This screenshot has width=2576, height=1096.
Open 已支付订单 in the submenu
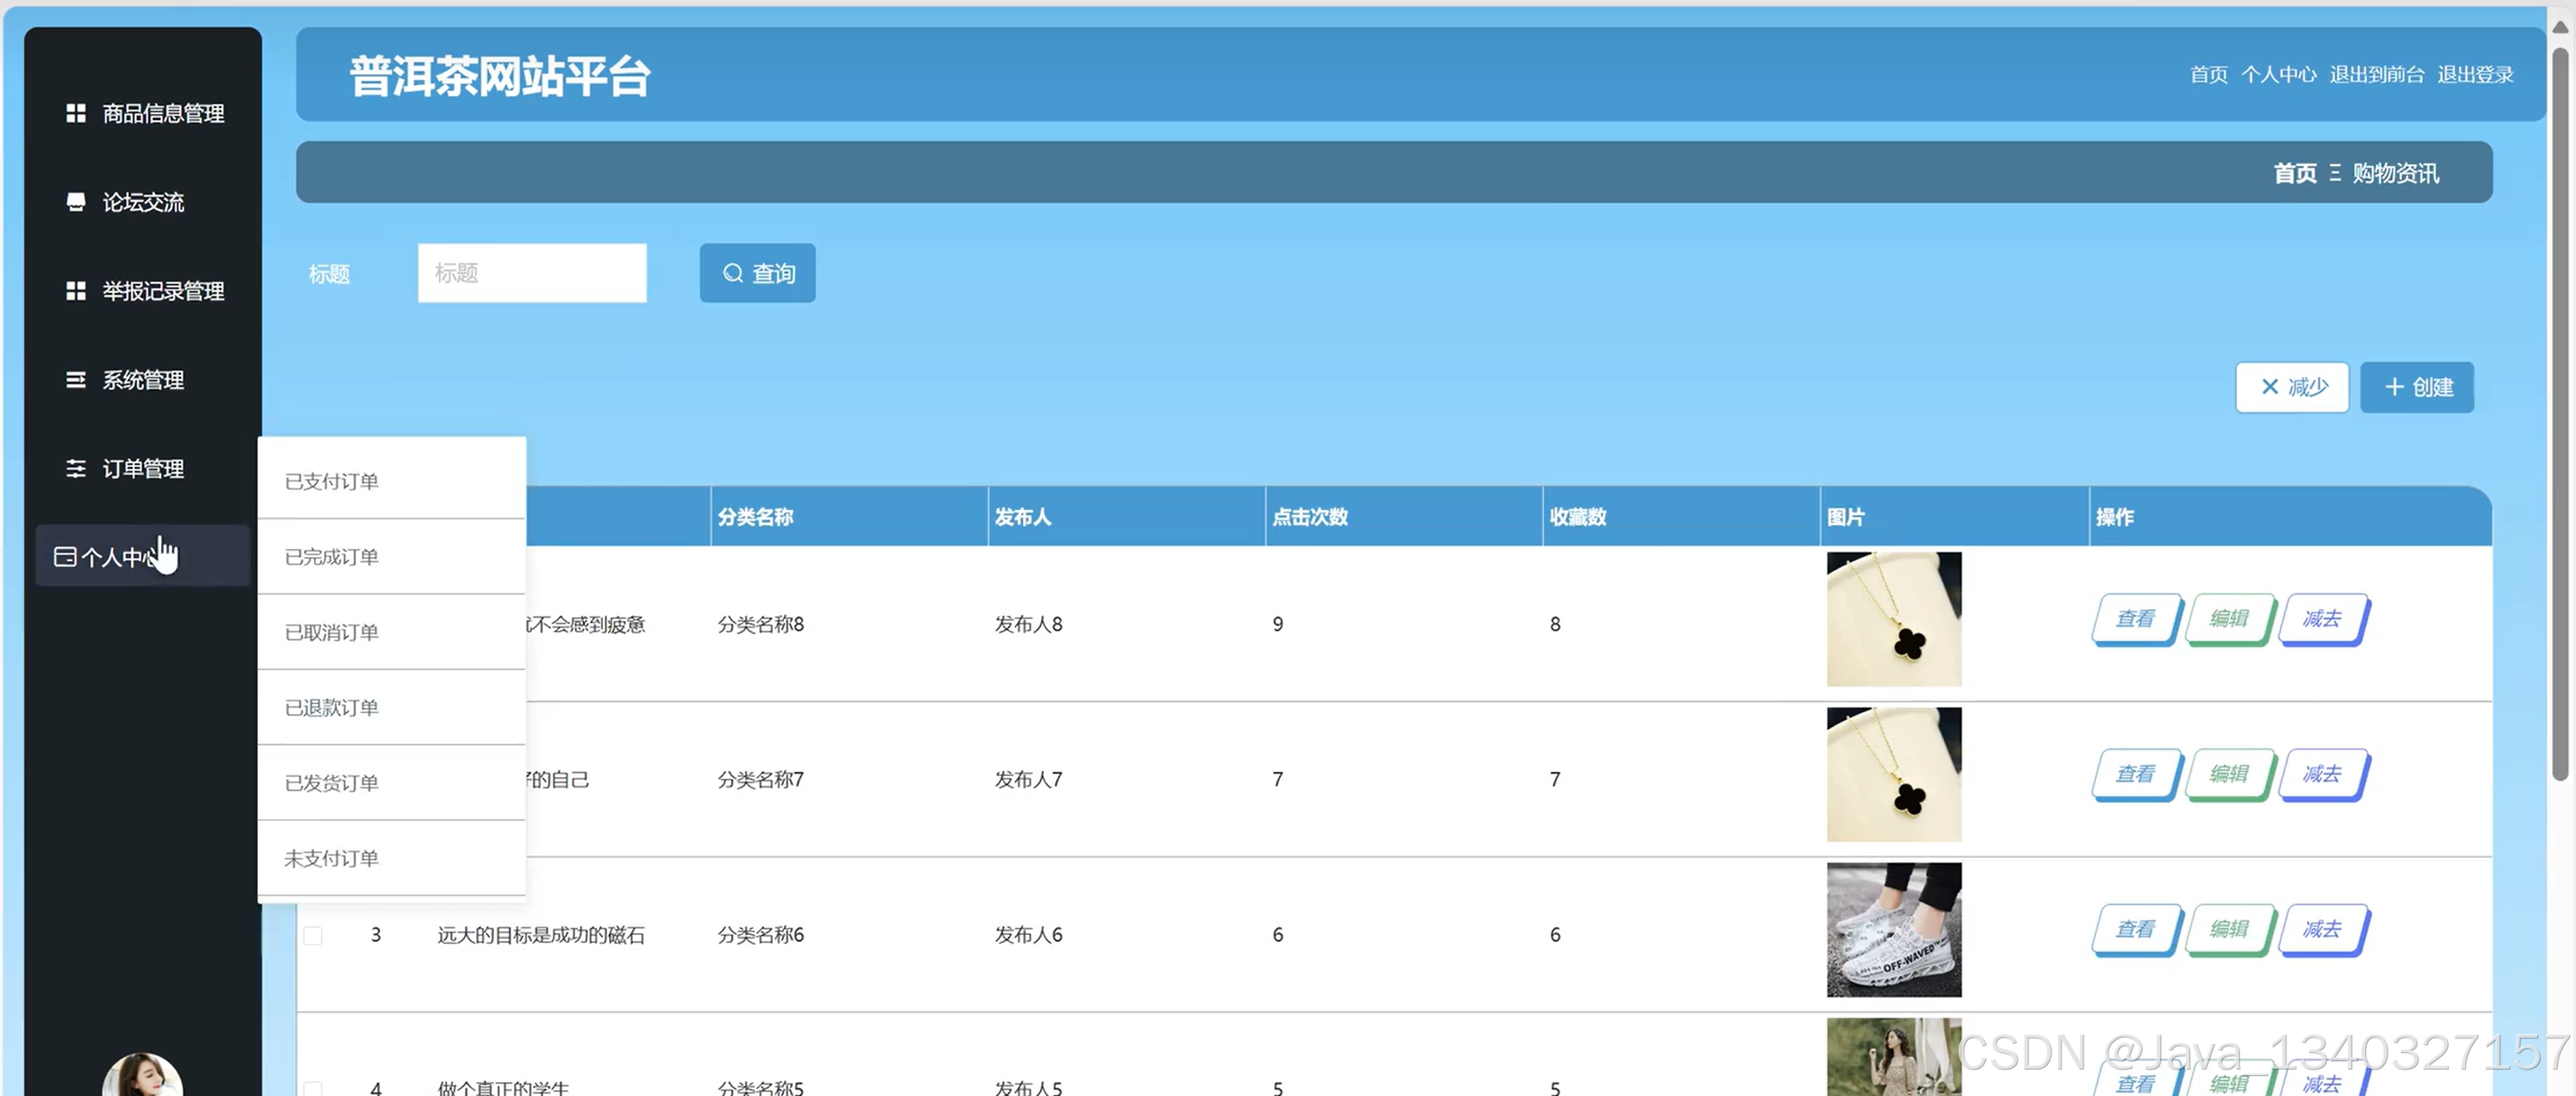[x=391, y=481]
